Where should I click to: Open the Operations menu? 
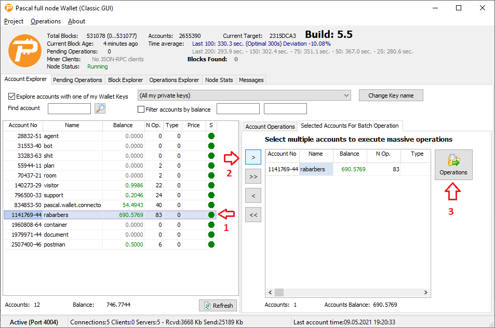pos(46,21)
